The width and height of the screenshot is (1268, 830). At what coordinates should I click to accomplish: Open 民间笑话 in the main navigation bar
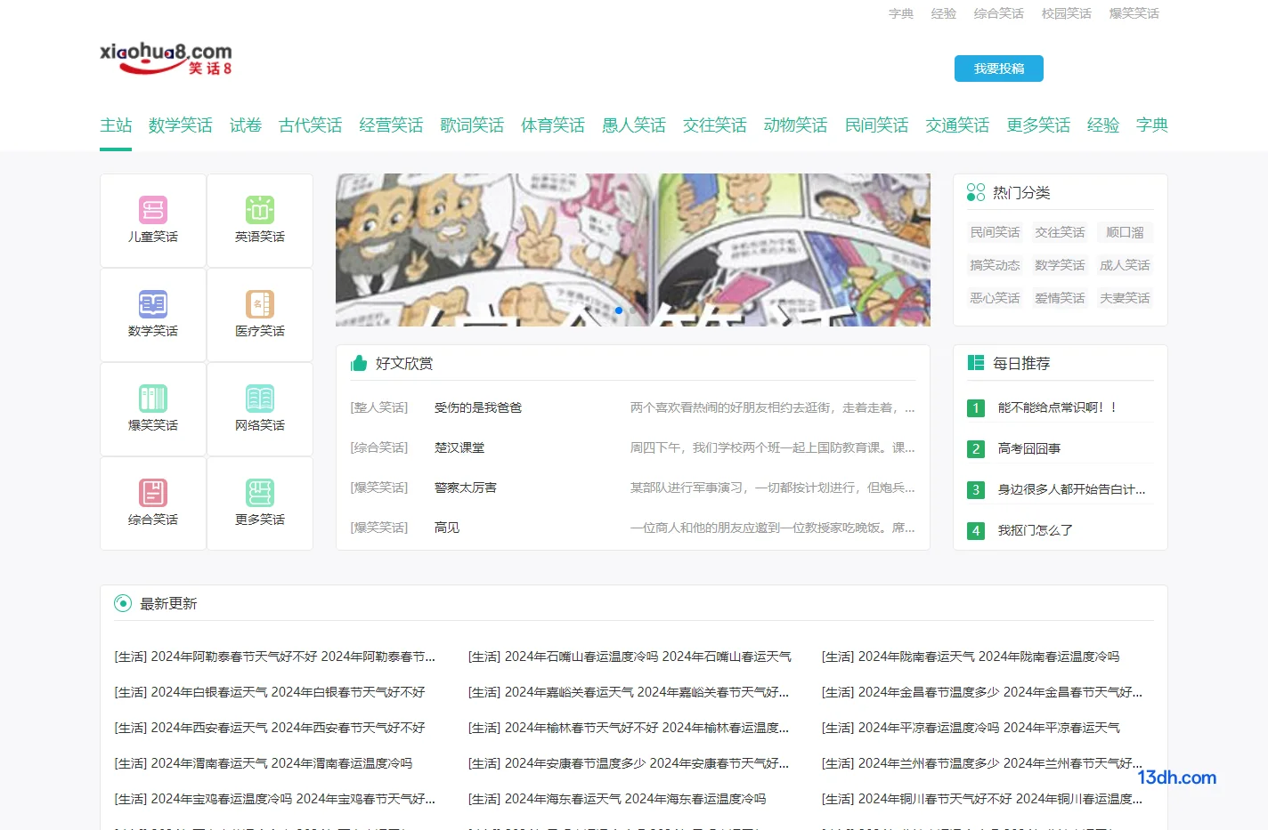[877, 125]
